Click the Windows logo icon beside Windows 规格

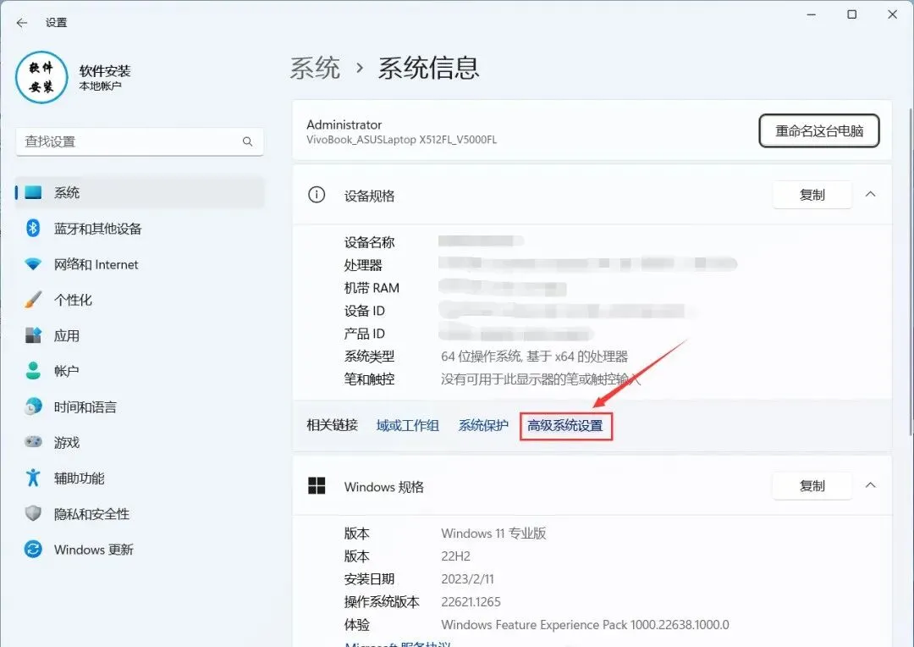point(317,485)
